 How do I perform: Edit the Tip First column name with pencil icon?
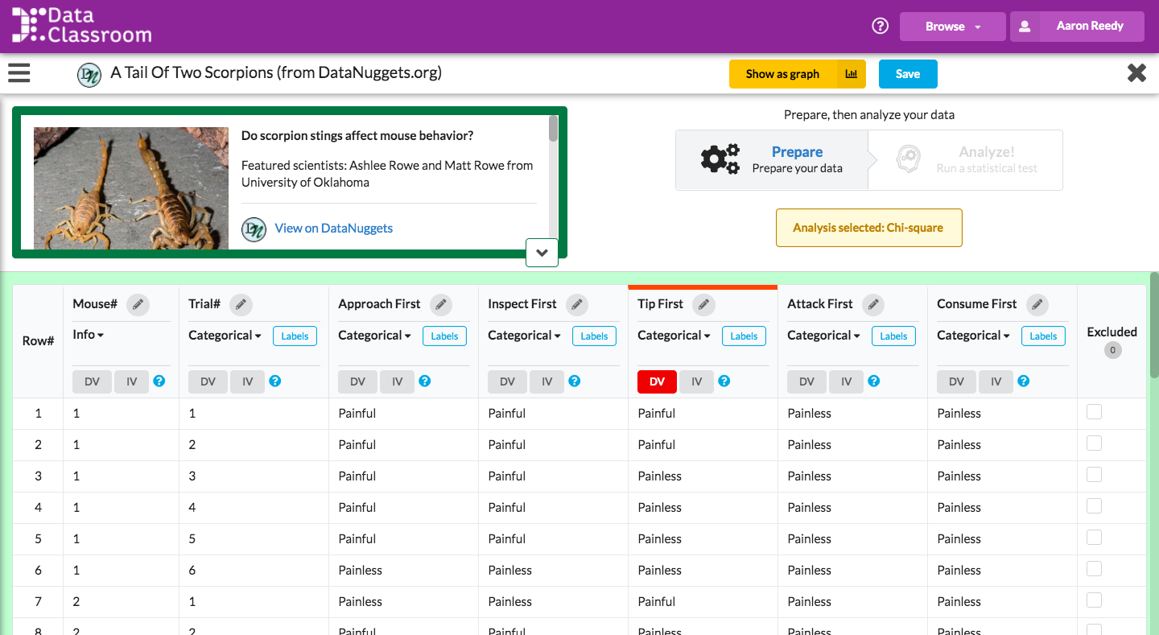[703, 304]
